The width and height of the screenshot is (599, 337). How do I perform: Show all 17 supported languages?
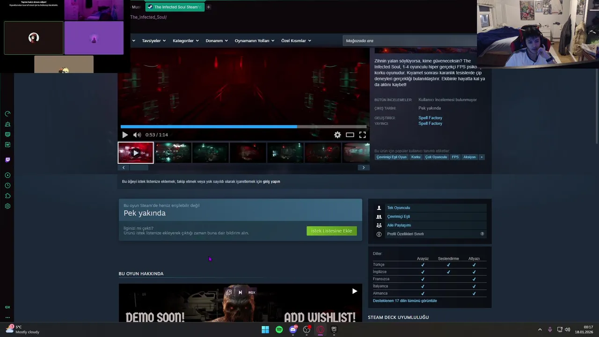[x=405, y=301]
